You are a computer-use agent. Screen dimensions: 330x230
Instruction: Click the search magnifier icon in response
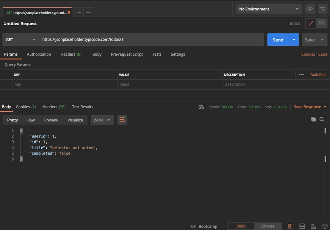click(322, 119)
